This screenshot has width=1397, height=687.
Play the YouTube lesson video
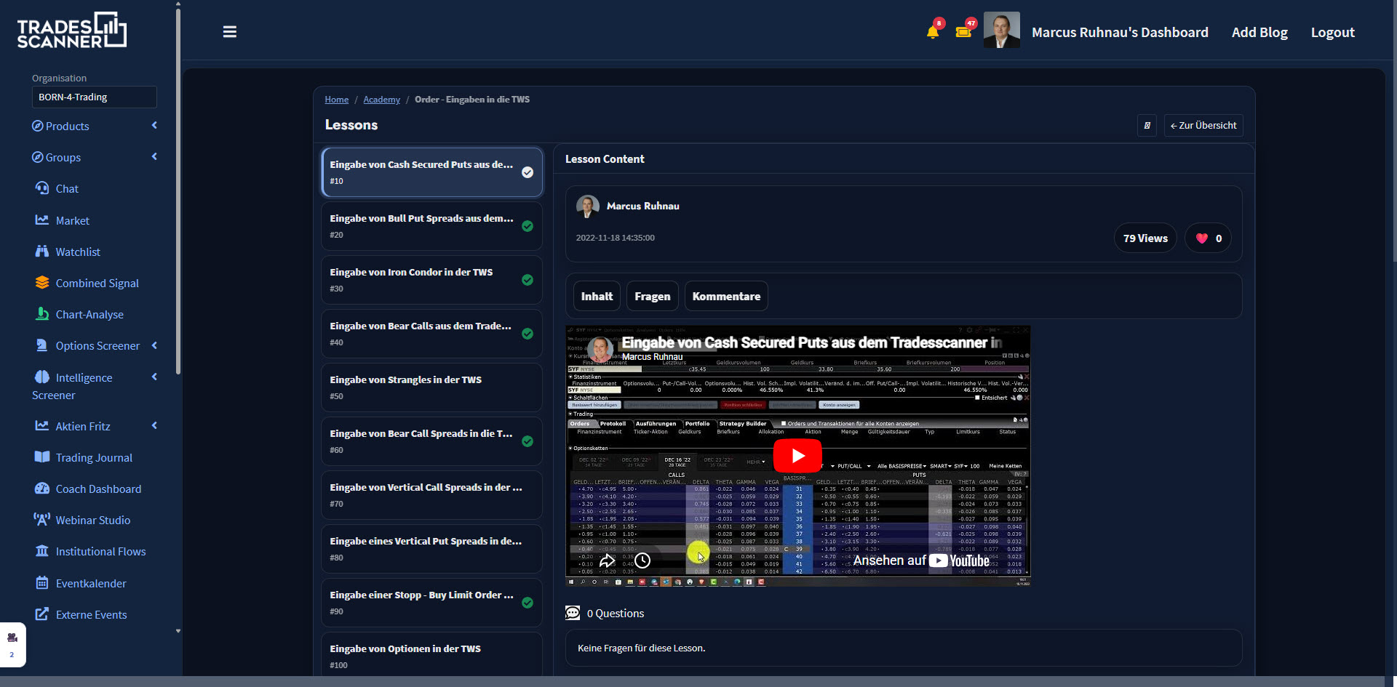[797, 456]
